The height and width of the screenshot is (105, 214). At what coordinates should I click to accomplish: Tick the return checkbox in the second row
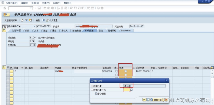pos(116,75)
